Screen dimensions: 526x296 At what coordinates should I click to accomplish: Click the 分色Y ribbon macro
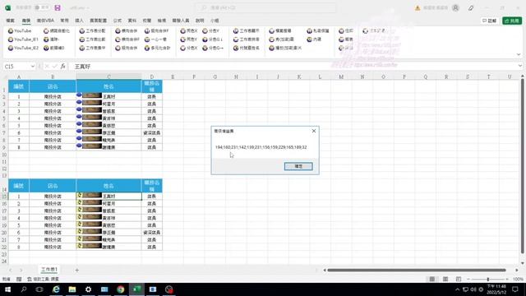click(x=210, y=31)
